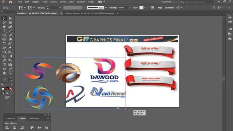Select the Puppet Warp pin tool
The height and width of the screenshot is (131, 233).
coord(10,48)
